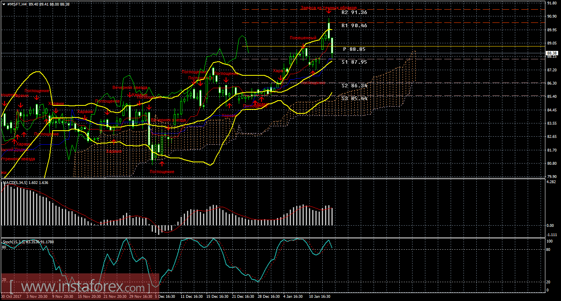
Task: Click the S3 85.44 support label
Action: (x=354, y=98)
